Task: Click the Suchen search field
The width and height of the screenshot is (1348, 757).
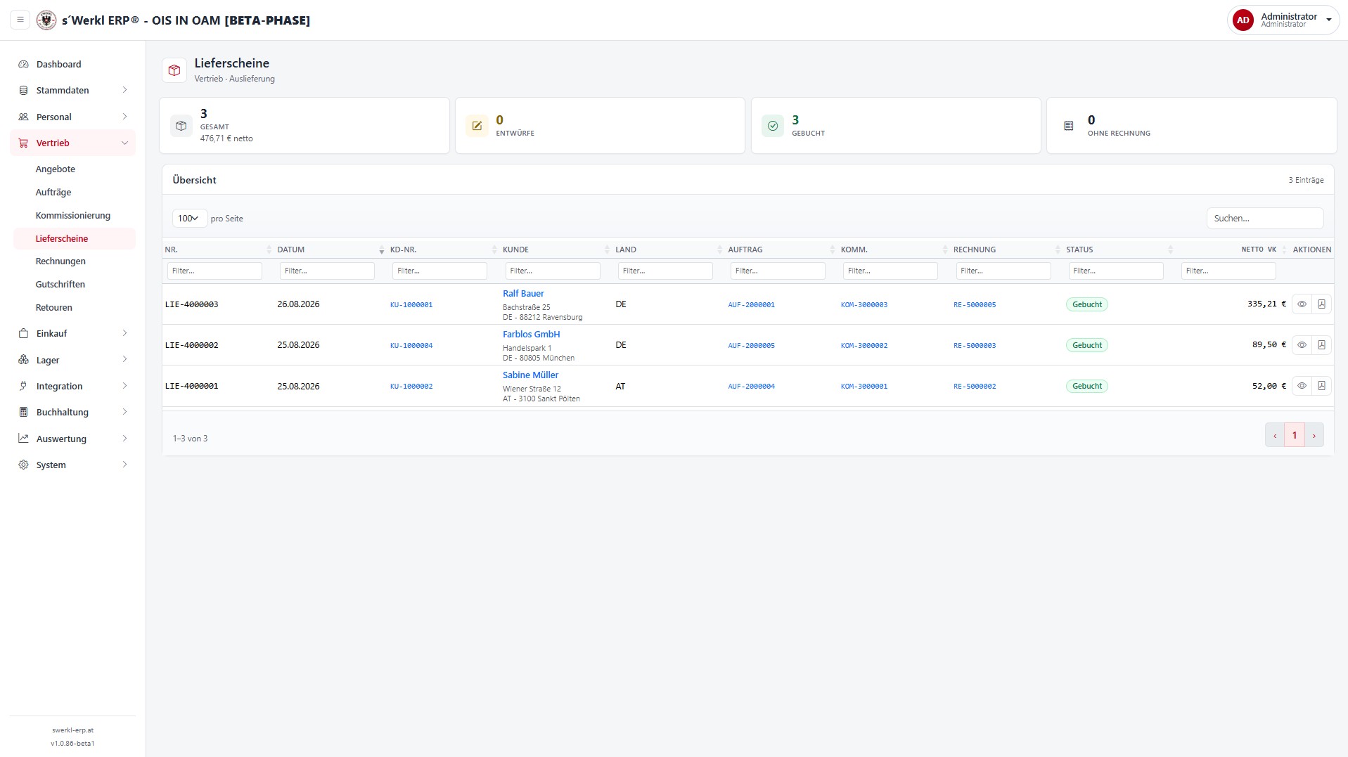Action: pos(1265,219)
